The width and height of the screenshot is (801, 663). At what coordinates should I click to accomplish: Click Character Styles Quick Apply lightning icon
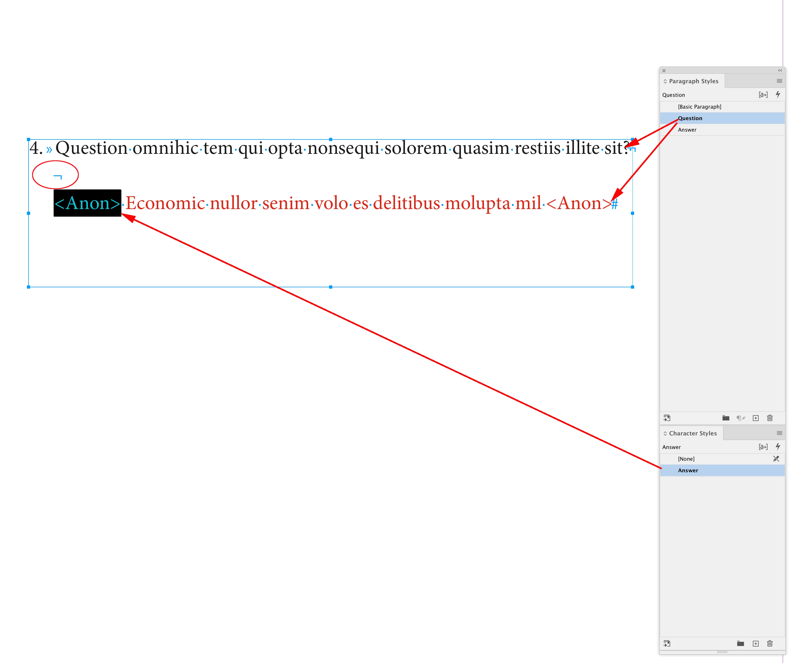point(778,446)
